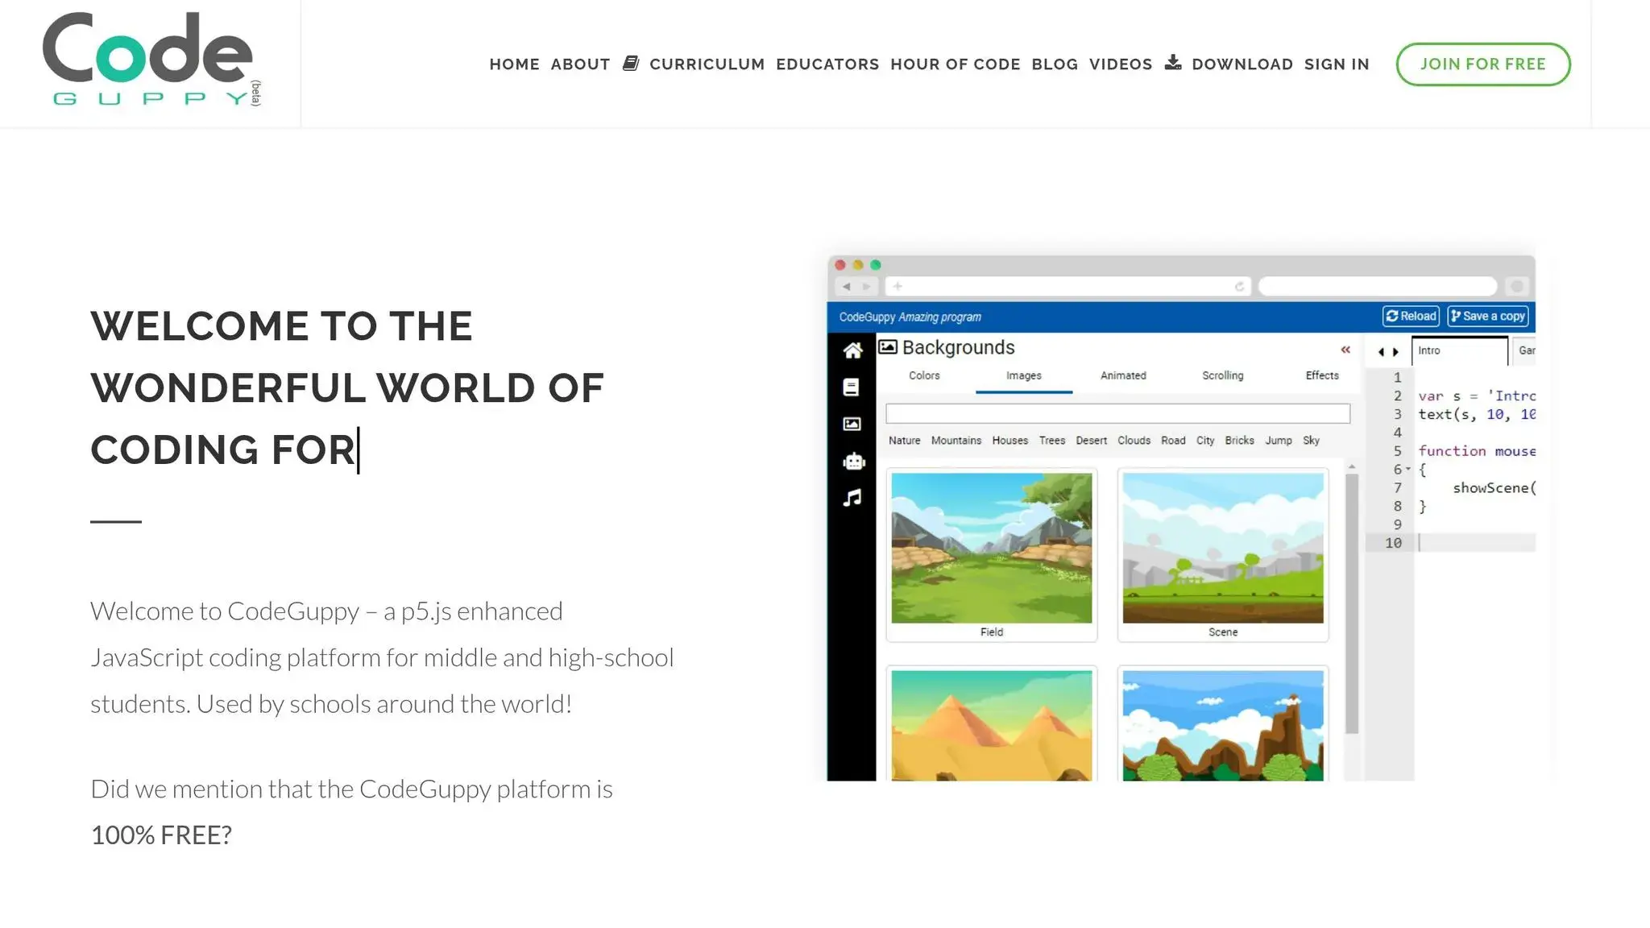
Task: Click the backgrounds search field
Action: [x=1117, y=413]
